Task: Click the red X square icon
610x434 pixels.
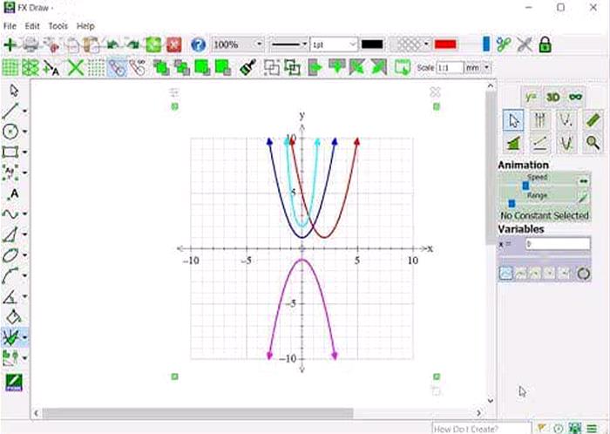Action: click(x=174, y=44)
